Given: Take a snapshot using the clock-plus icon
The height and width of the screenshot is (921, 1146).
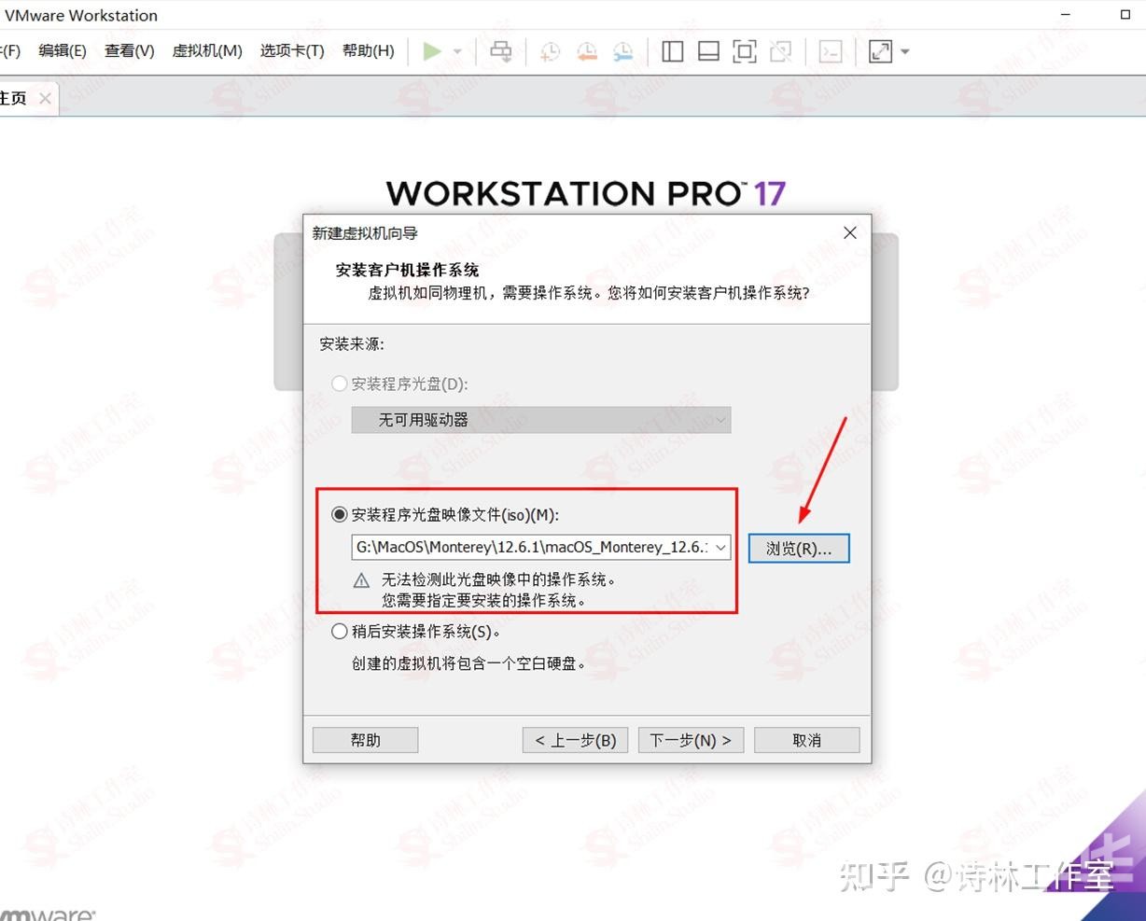Looking at the screenshot, I should pyautogui.click(x=550, y=51).
